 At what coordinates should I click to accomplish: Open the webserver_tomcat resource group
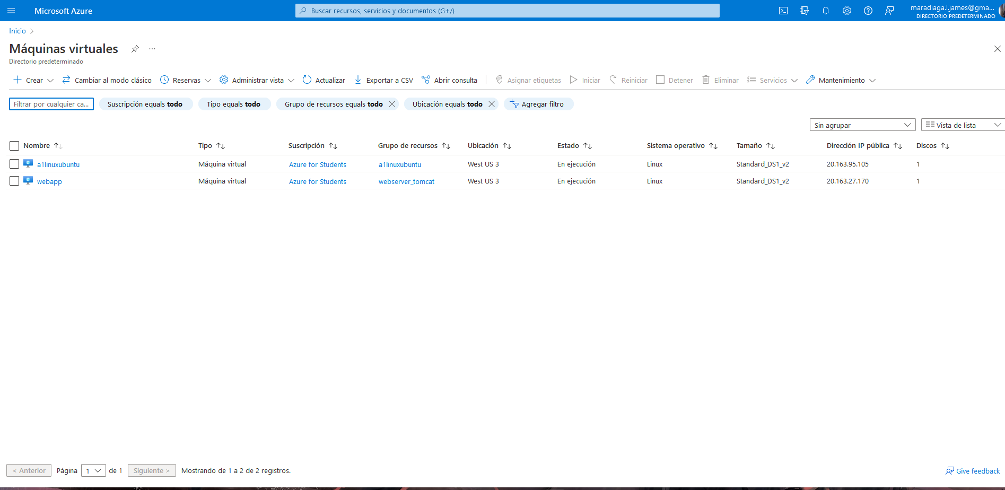click(x=406, y=181)
